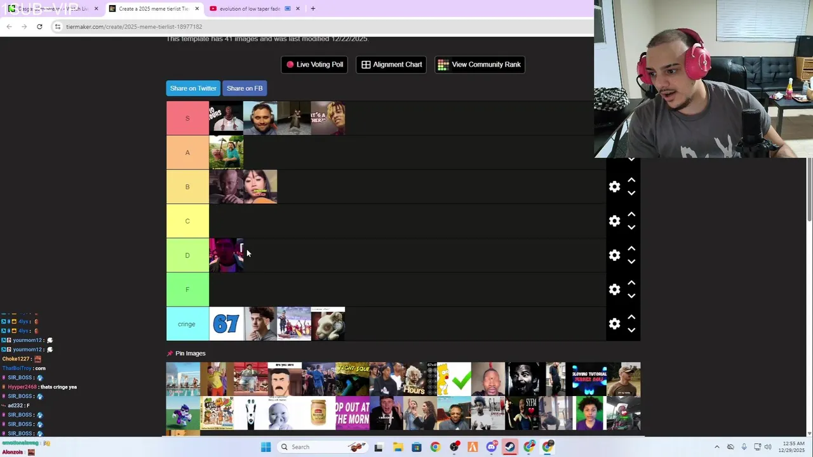Open a new browser tab
The height and width of the screenshot is (457, 813).
tap(312, 9)
